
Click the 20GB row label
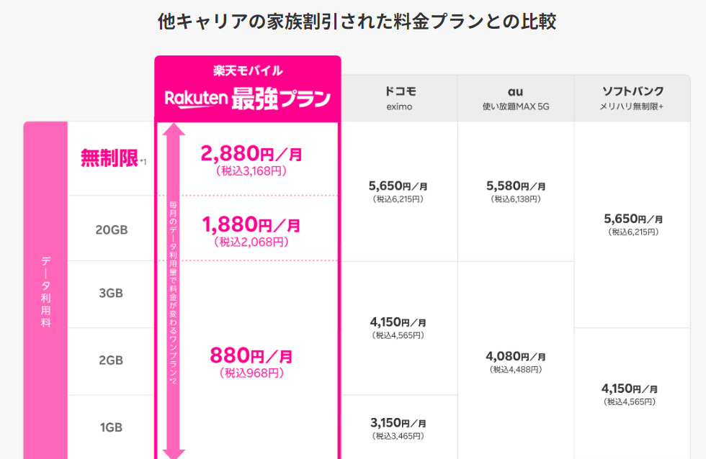tap(111, 229)
